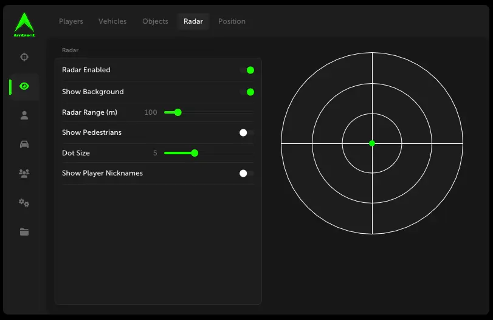The width and height of the screenshot is (493, 320).
Task: Enable Show Player Nicknames toggle
Action: coord(247,173)
